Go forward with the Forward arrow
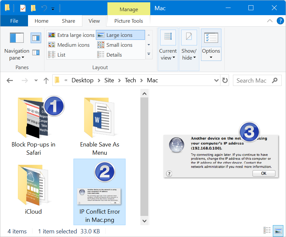The width and height of the screenshot is (286, 237). point(25,81)
